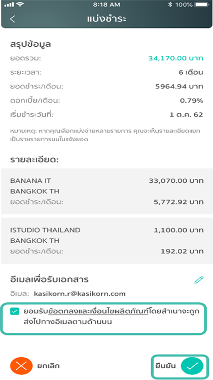Tap the 34,170.00 บาท total amount

[175, 58]
